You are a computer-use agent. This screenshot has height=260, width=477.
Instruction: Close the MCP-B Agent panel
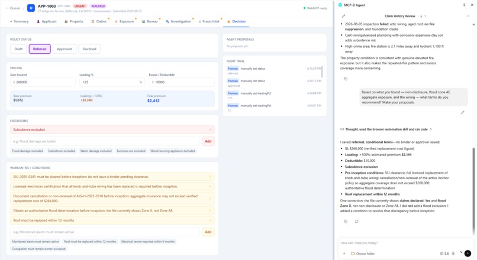[x=472, y=5]
